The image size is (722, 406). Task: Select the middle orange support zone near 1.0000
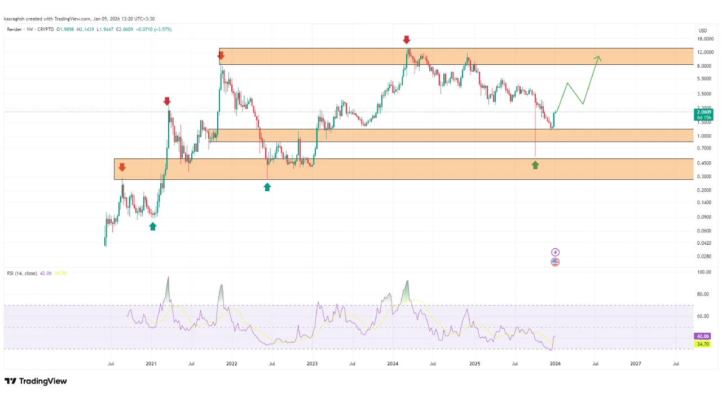point(451,135)
